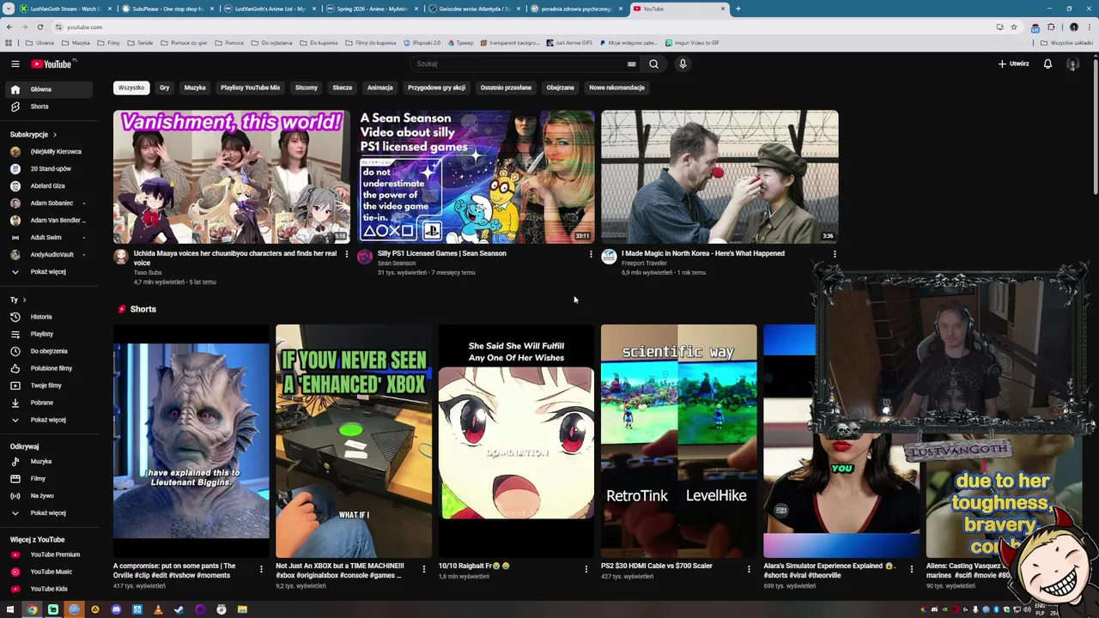1099x618 pixels.
Task: Open Adam Sobaniec subscription
Action: pyautogui.click(x=47, y=203)
